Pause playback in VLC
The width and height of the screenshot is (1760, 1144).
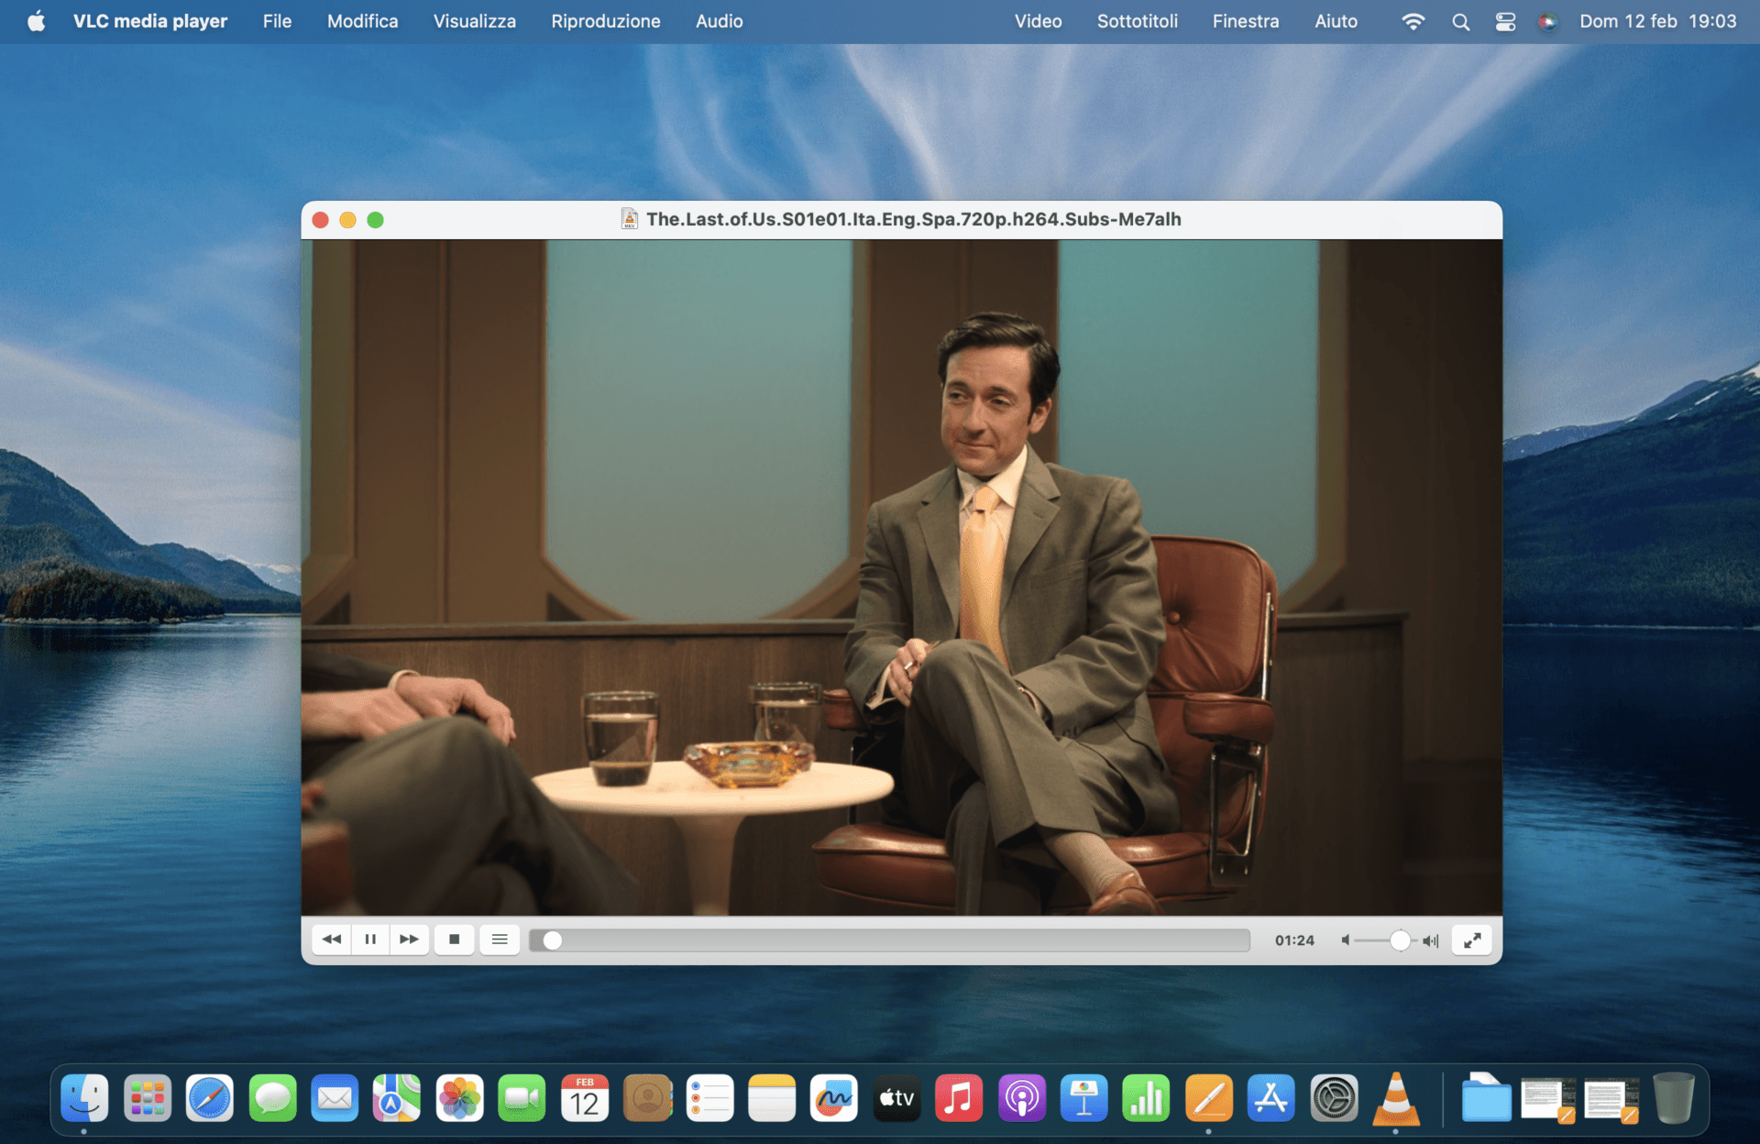click(370, 940)
